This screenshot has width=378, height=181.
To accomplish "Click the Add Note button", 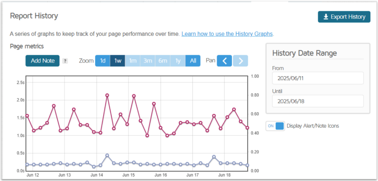I will 42,61.
